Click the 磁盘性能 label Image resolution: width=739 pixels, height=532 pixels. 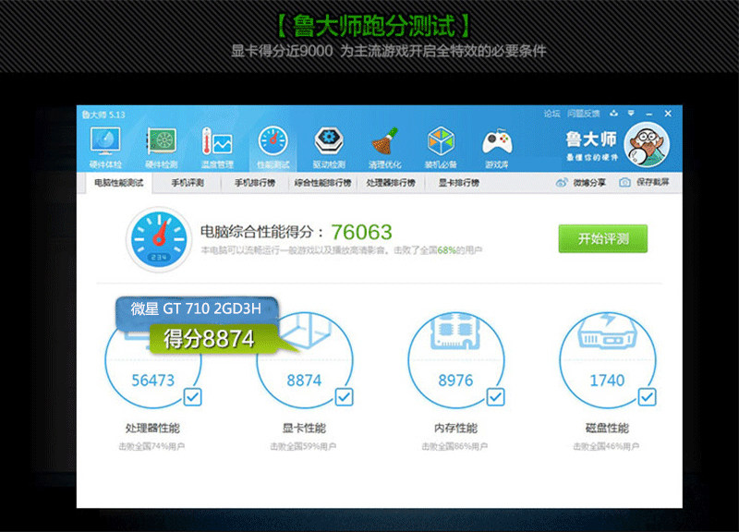(x=607, y=428)
